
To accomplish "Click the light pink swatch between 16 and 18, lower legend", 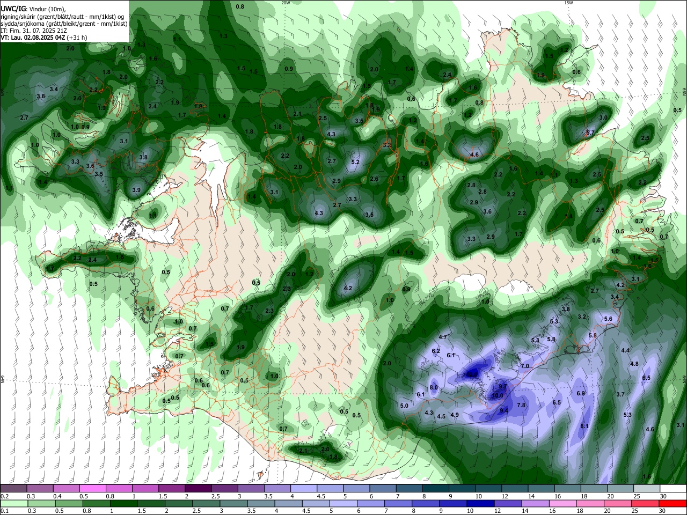I will [563, 503].
